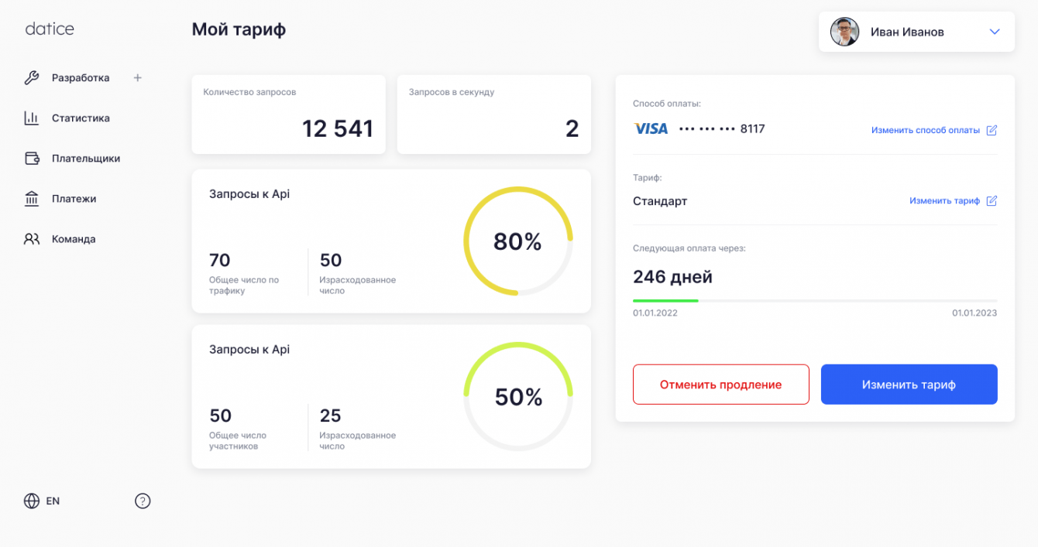Image resolution: width=1038 pixels, height=547 pixels.
Task: Click the Мой тариф heading
Action: tap(239, 30)
